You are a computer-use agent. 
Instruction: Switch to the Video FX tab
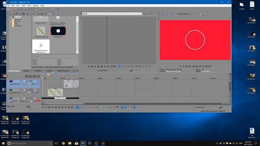pos(49,71)
